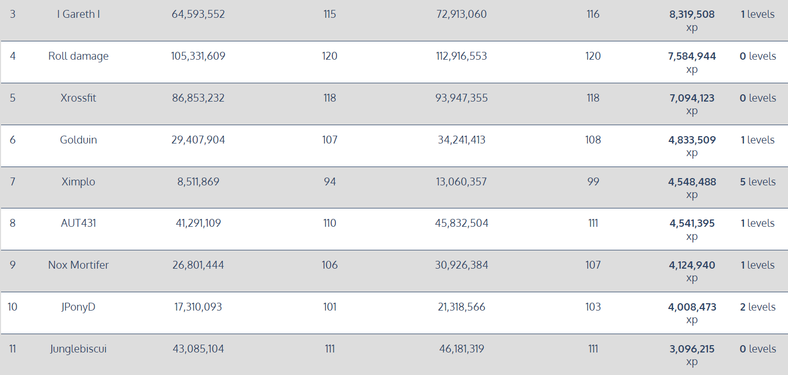
Task: Select Ximplo in the leaderboard
Action: click(78, 182)
